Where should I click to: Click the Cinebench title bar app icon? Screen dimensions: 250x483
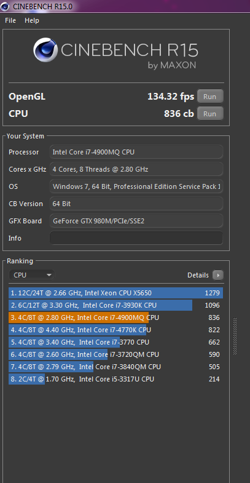pos(6,6)
